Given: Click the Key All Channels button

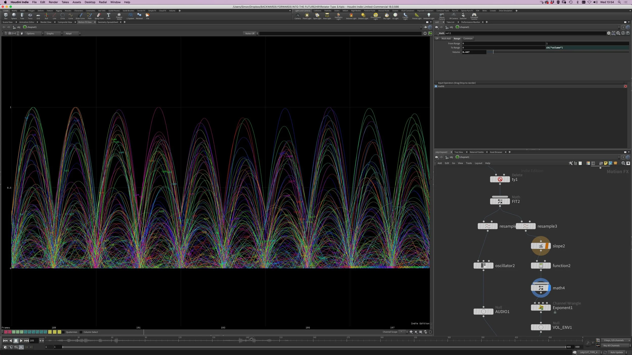Looking at the screenshot, I should click(611, 346).
